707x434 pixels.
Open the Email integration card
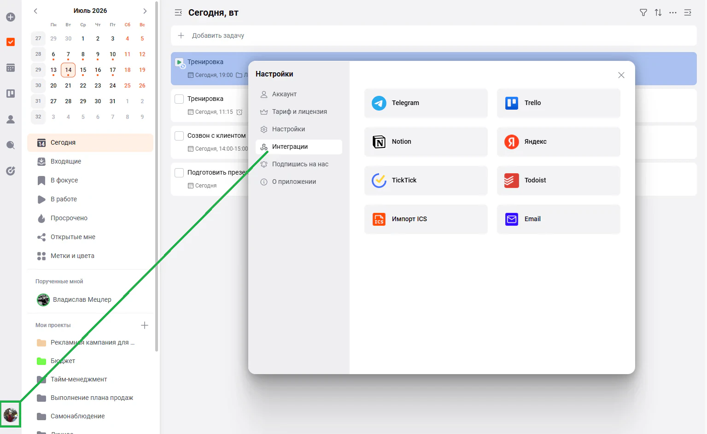(559, 219)
